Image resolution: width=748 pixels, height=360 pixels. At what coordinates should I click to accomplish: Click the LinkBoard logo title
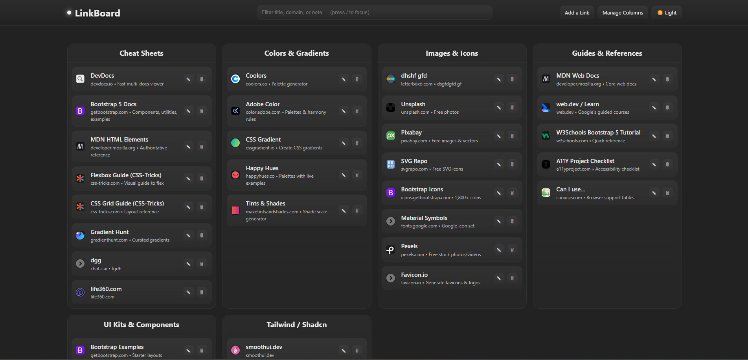pos(97,13)
